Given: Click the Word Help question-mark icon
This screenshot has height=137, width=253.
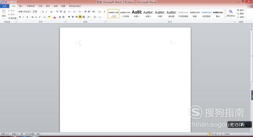Looking at the screenshot, I should click(x=251, y=6).
